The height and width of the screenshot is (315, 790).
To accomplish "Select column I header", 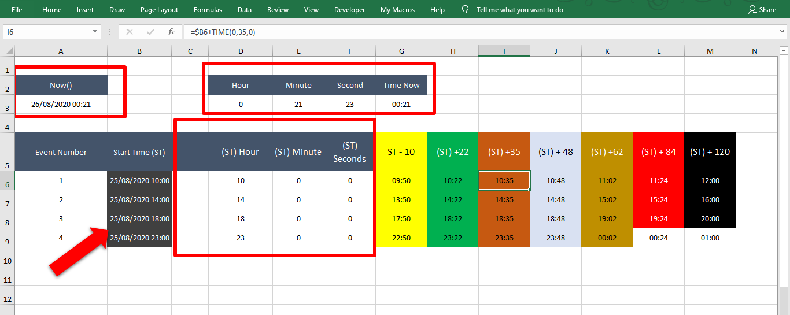I will (504, 51).
